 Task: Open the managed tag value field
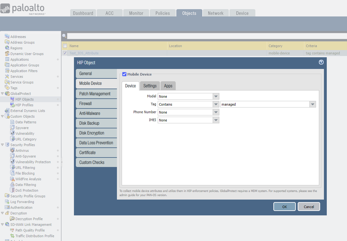point(313,104)
